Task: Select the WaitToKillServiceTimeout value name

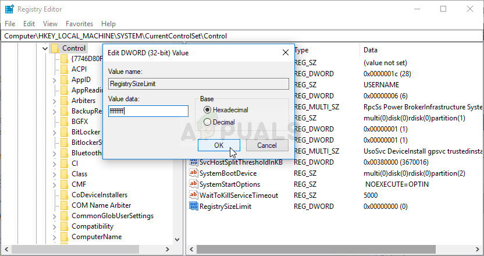Action: (239, 195)
